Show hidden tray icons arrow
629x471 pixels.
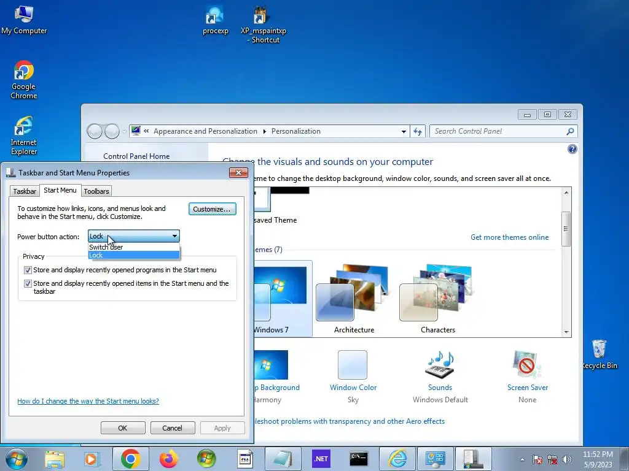(x=522, y=459)
